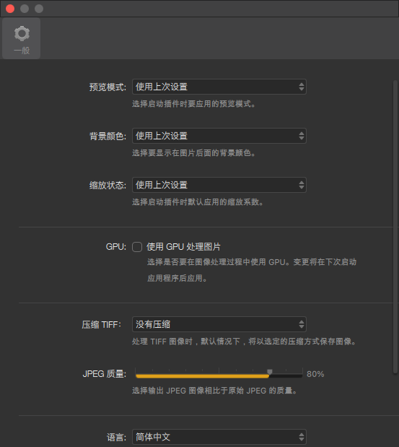The image size is (399, 447).
Task: Open the 背景颜色 dropdown
Action: (x=219, y=136)
